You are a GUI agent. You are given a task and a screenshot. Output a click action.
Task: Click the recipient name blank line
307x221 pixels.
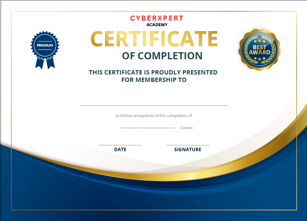(154, 105)
